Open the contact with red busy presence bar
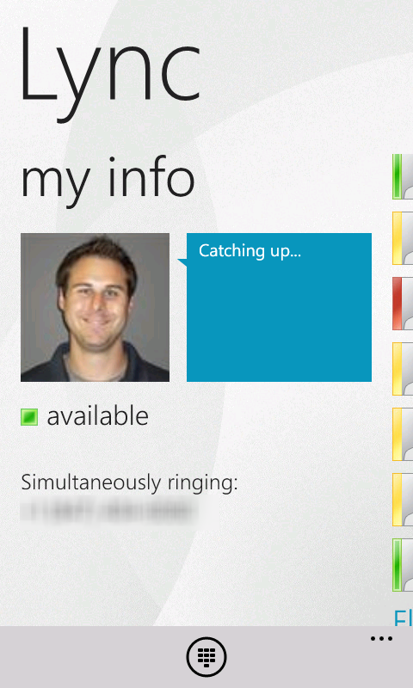Screen dimensions: 413x688 click(x=403, y=304)
